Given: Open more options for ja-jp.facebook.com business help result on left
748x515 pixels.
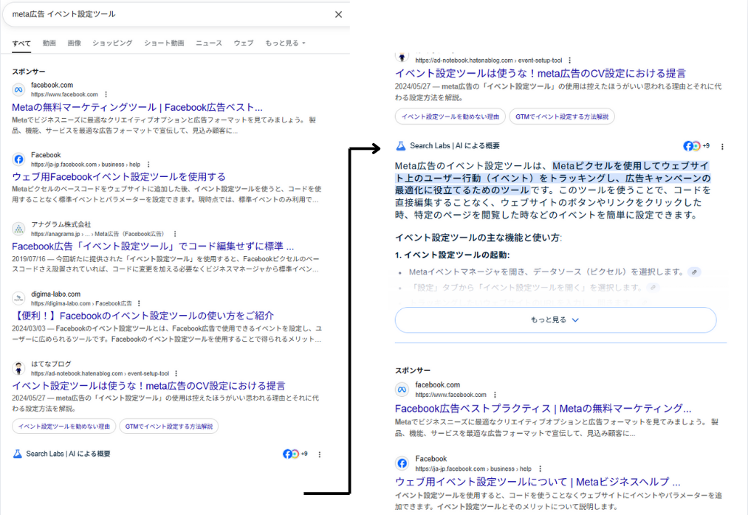Looking at the screenshot, I should [x=148, y=165].
